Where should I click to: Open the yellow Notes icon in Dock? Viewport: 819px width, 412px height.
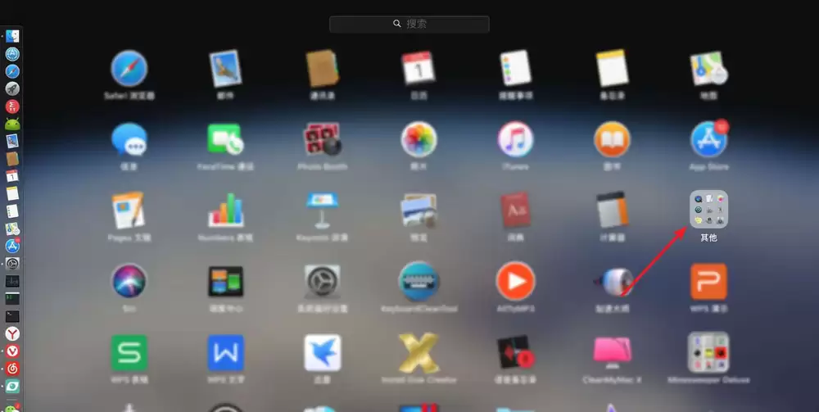tap(12, 194)
